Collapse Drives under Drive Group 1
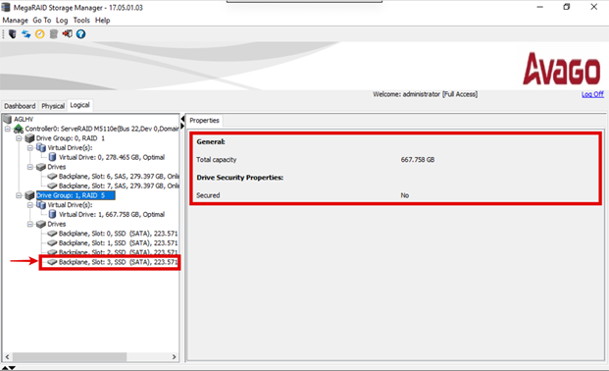 (29, 224)
